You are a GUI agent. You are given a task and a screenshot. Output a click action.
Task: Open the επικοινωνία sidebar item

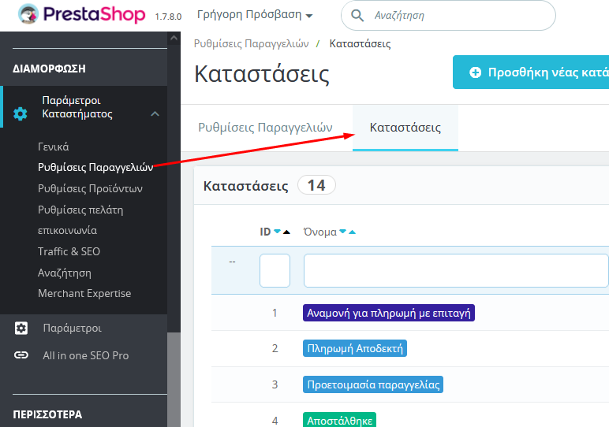pyautogui.click(x=67, y=230)
